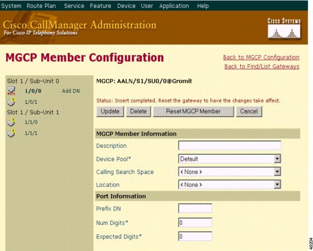Open the System menu

click(x=12, y=6)
